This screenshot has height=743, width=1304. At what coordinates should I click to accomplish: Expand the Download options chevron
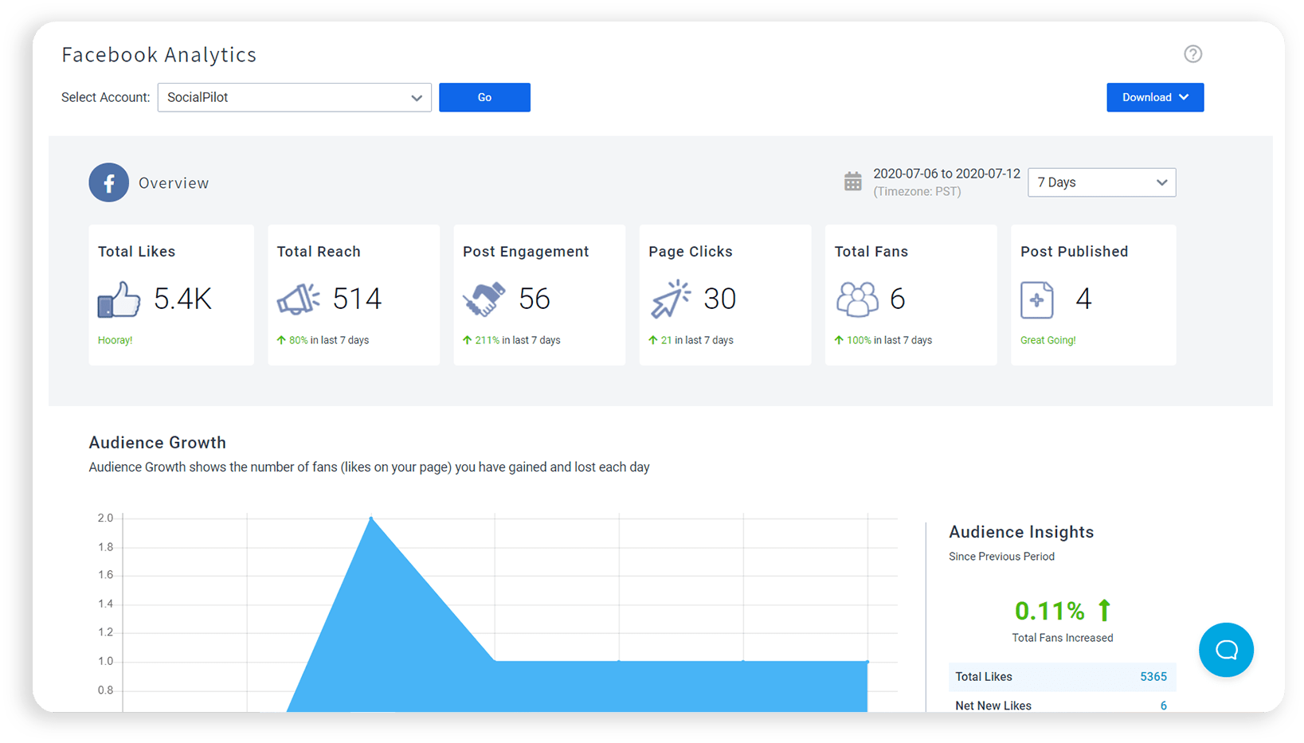1182,97
